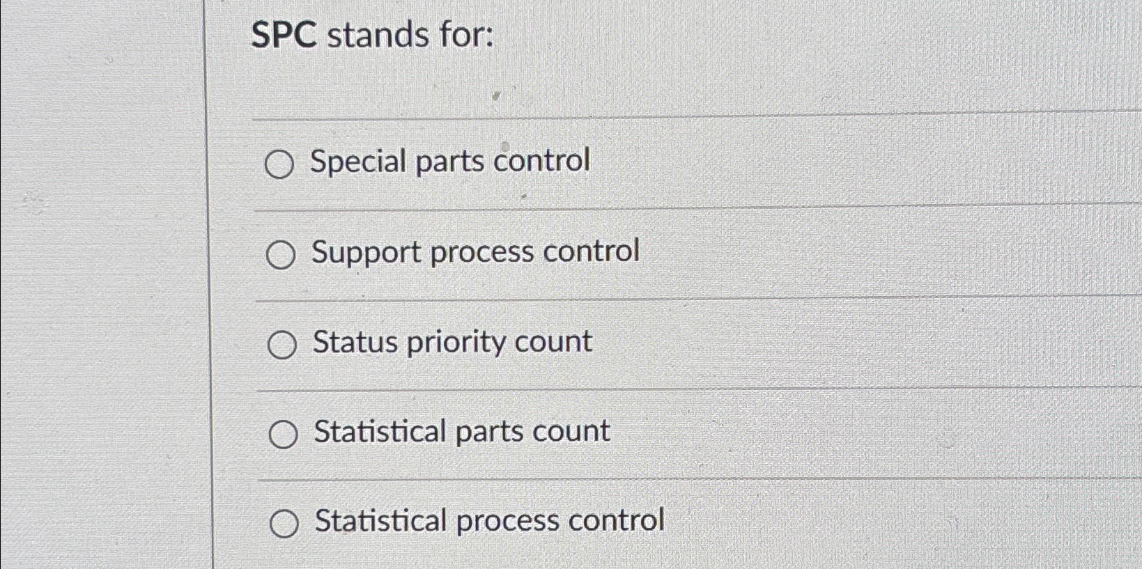
Task: Select the radio button for Statistical process control
Action: [285, 523]
